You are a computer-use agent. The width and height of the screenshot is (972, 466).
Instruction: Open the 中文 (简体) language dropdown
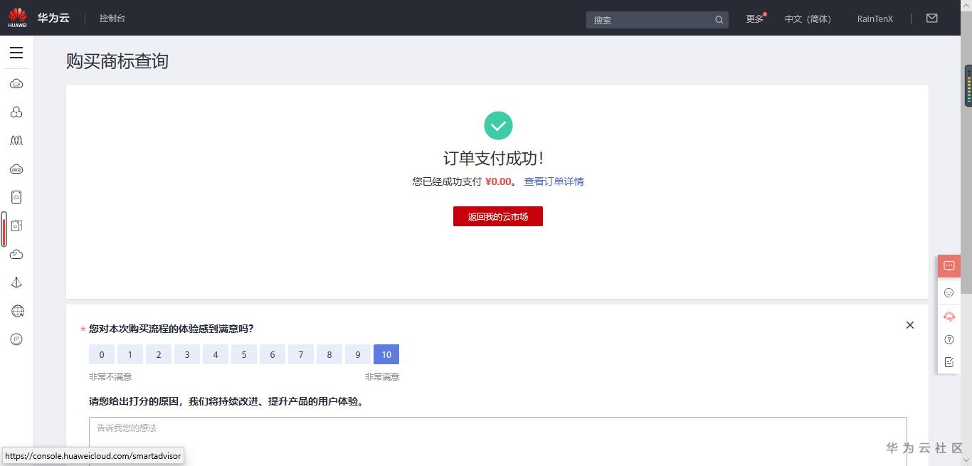point(808,19)
